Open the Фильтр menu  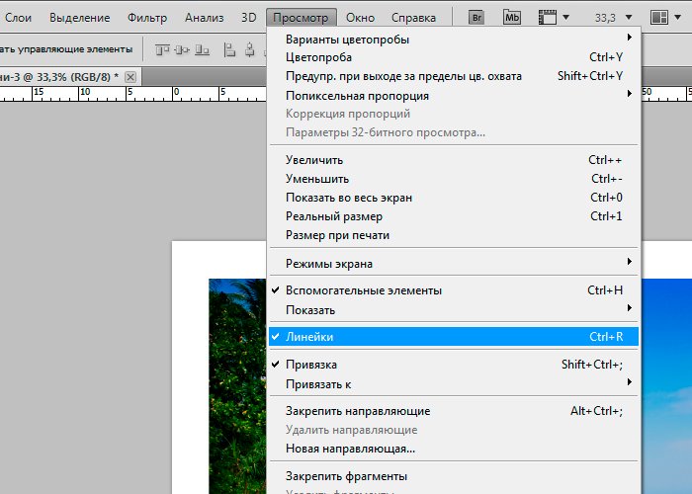(147, 18)
